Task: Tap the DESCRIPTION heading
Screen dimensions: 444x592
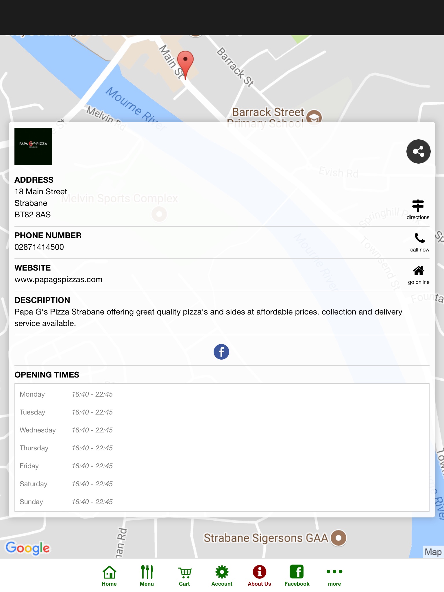Action: 42,300
